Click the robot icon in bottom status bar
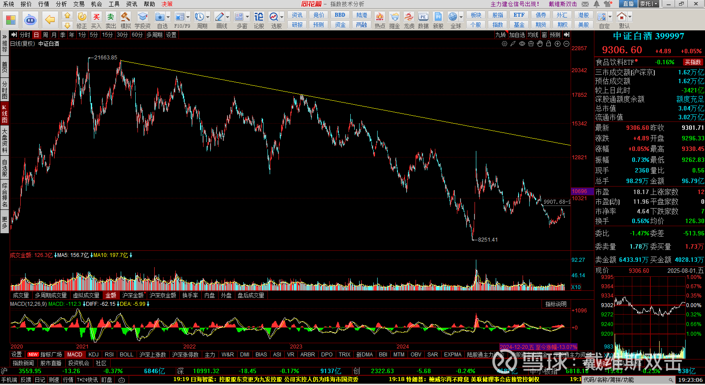The image size is (705, 385). [122, 380]
